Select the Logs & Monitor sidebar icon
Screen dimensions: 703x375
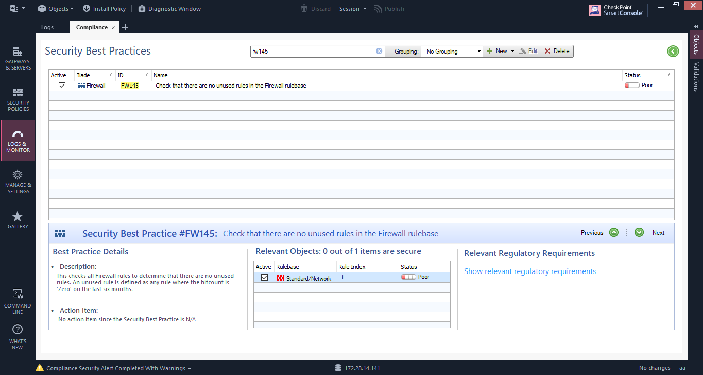click(x=18, y=140)
